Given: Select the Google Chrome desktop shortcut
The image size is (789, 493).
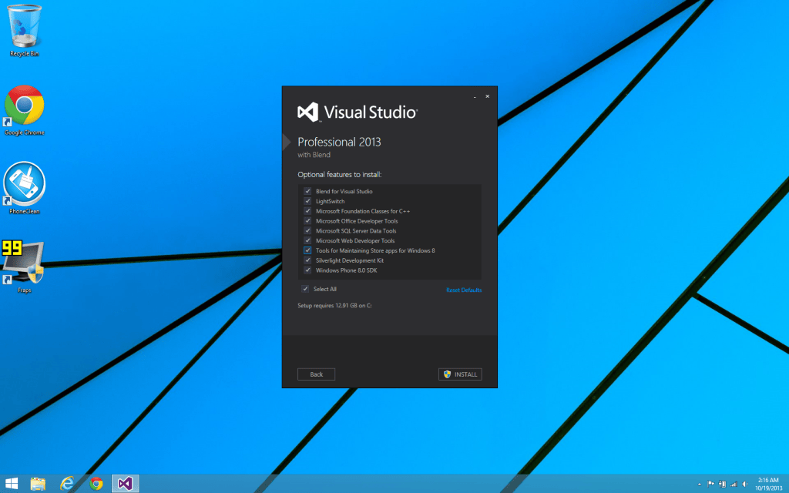Looking at the screenshot, I should pos(24,111).
